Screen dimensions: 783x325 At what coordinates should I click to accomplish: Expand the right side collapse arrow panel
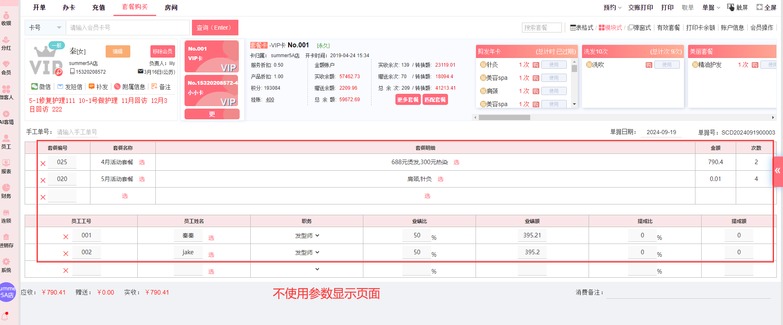778,171
